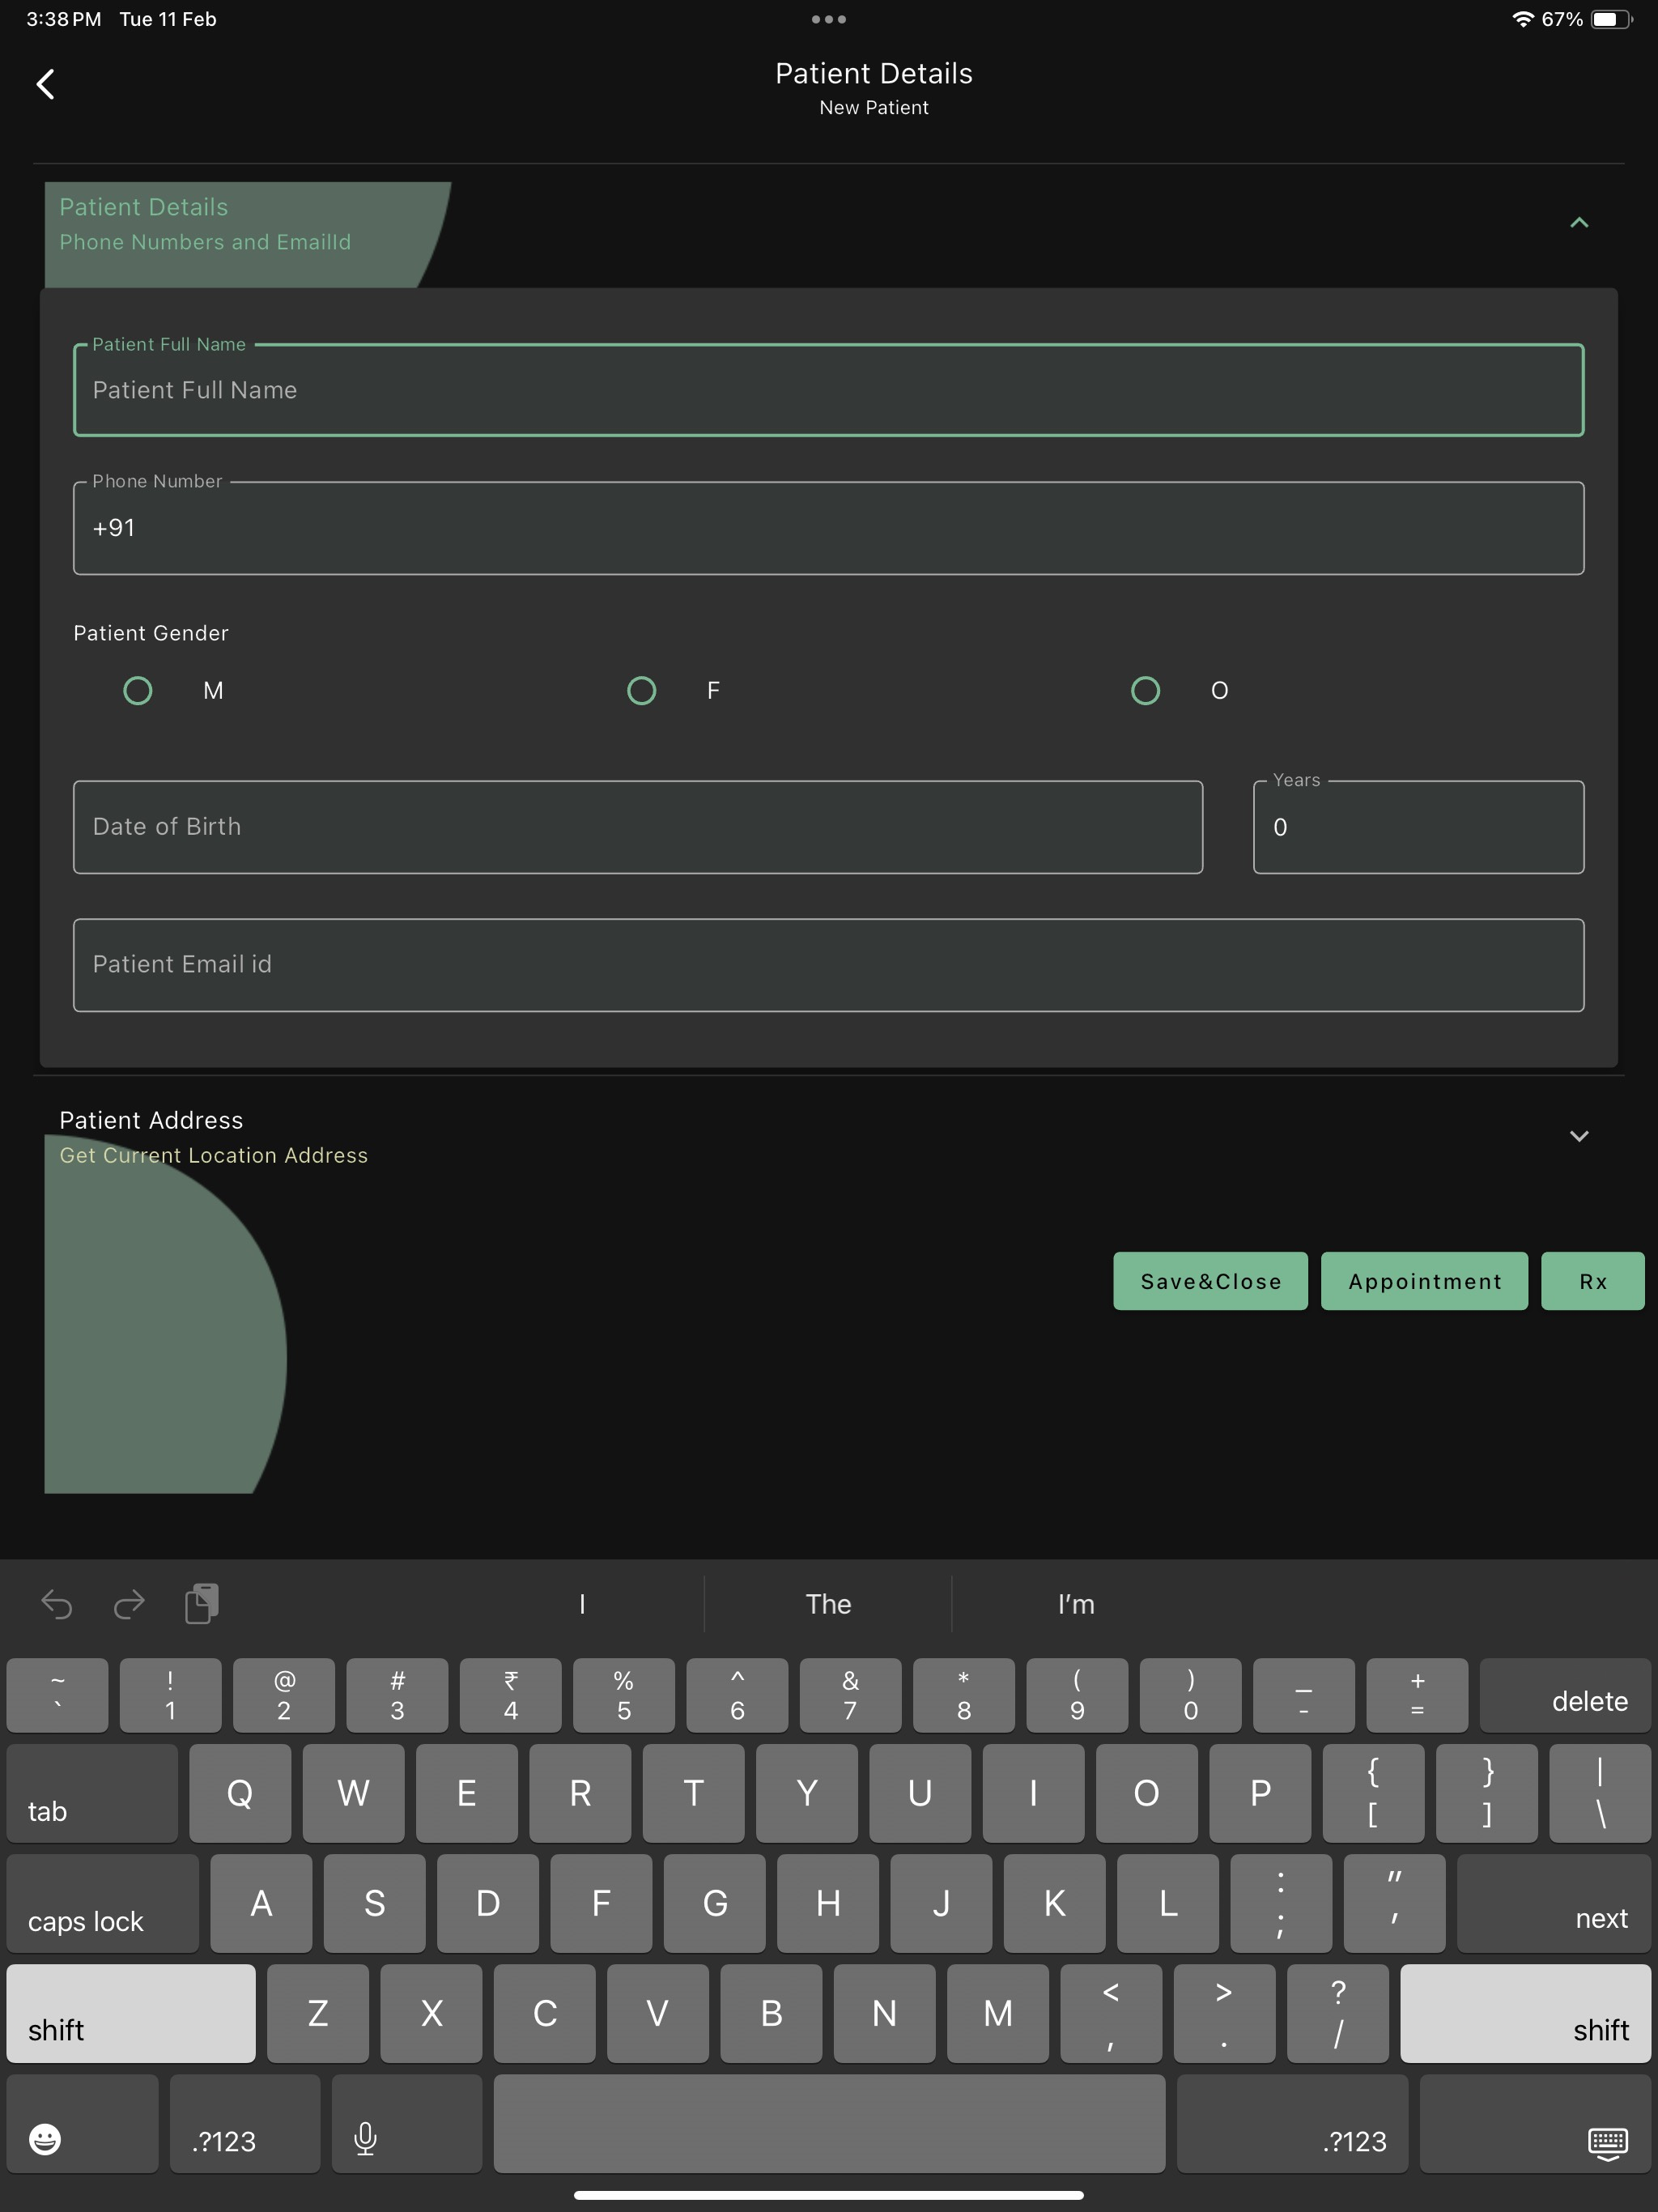Tap the M key

(x=998, y=2014)
